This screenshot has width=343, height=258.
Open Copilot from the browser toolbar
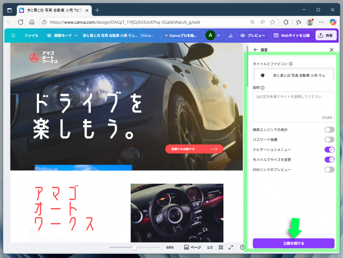click(334, 22)
